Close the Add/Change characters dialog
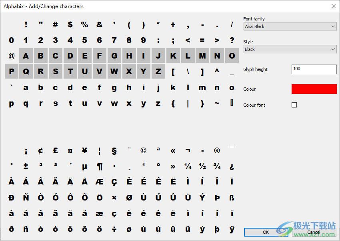 click(334, 6)
